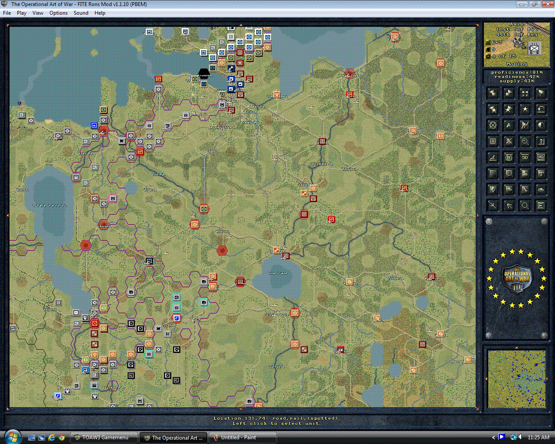Click the plain shaded square button

(493, 173)
